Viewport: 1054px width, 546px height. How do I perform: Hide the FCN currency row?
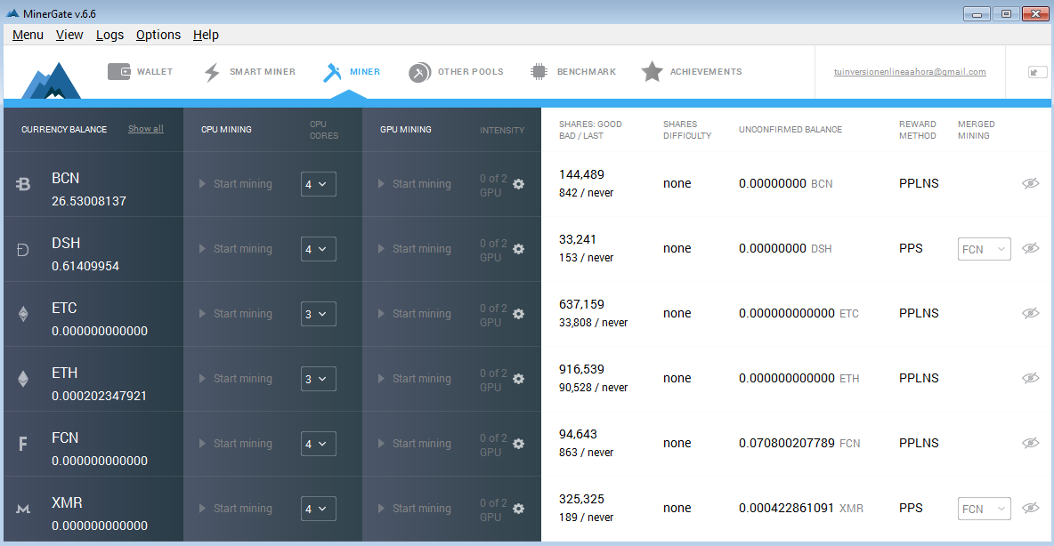1031,443
